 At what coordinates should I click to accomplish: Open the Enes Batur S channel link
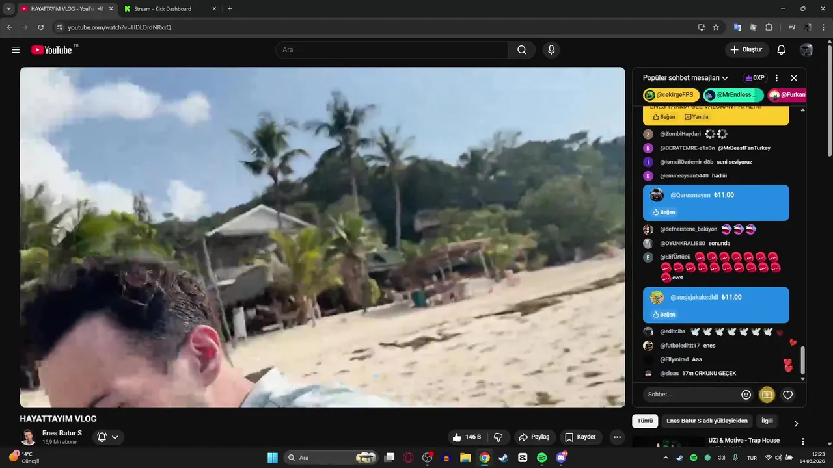click(62, 434)
